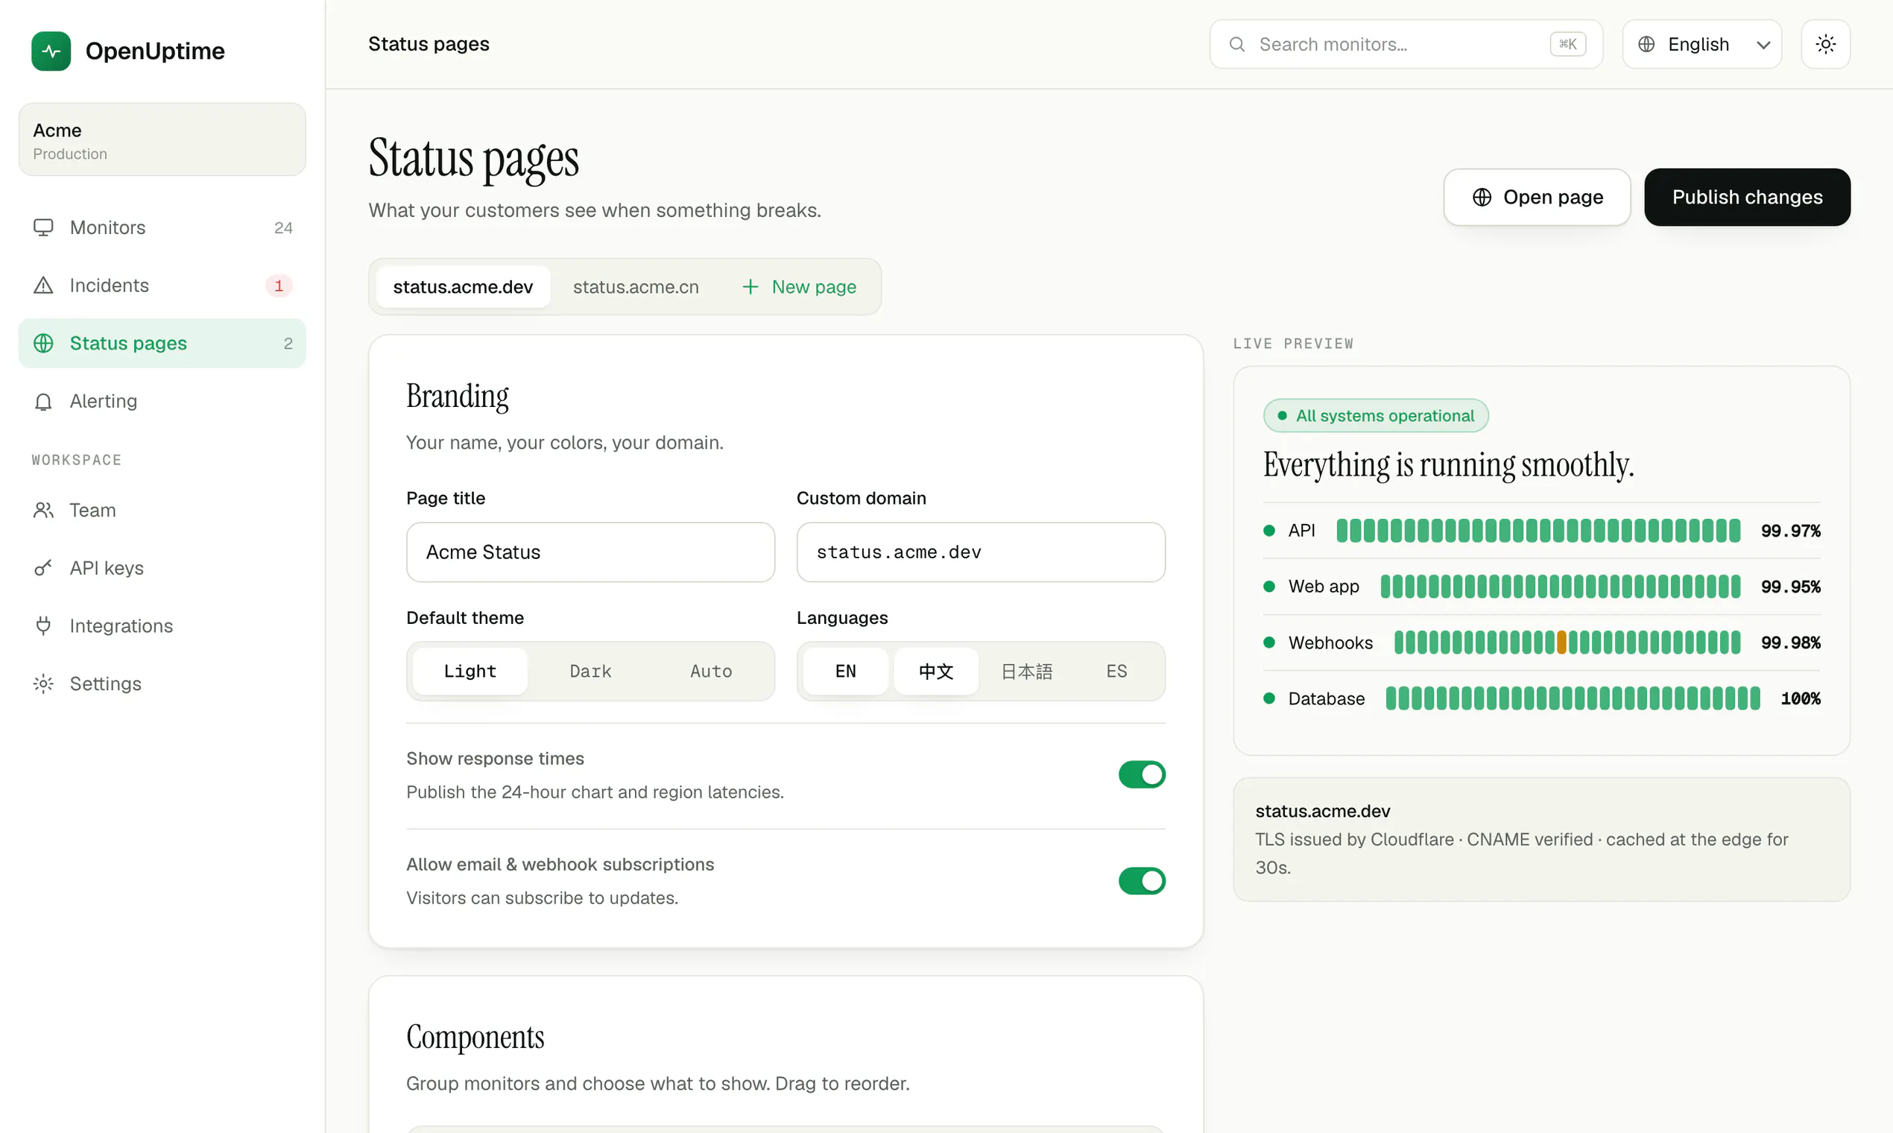Viewport: 1893px width, 1133px height.
Task: Select the Dark default theme option
Action: [x=590, y=671]
